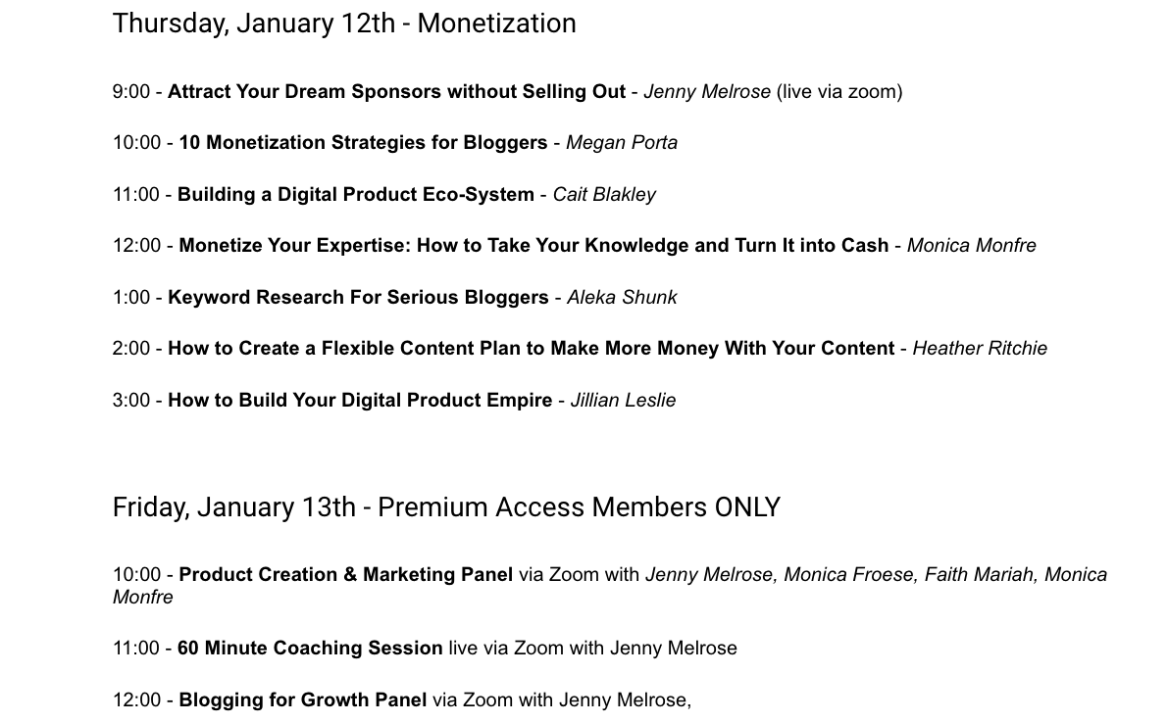The image size is (1168, 723).
Task: Click the Friday, January 13th Premium Access heading
Action: tap(446, 507)
